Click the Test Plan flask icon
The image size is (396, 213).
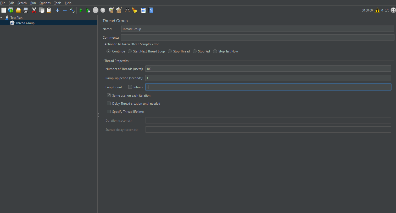pyautogui.click(x=7, y=17)
